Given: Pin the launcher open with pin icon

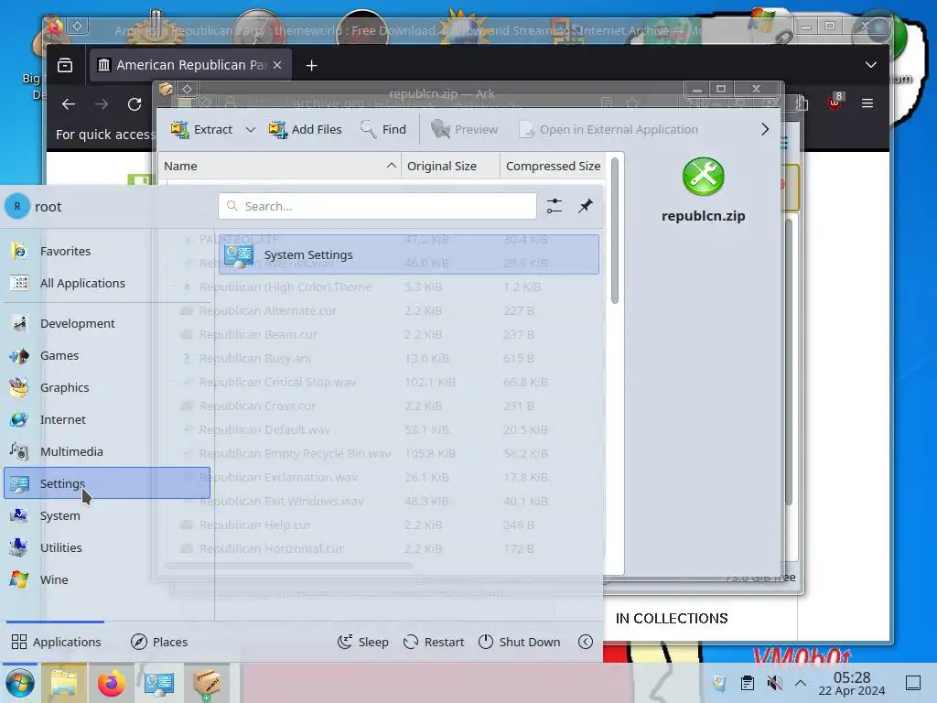Looking at the screenshot, I should 586,206.
